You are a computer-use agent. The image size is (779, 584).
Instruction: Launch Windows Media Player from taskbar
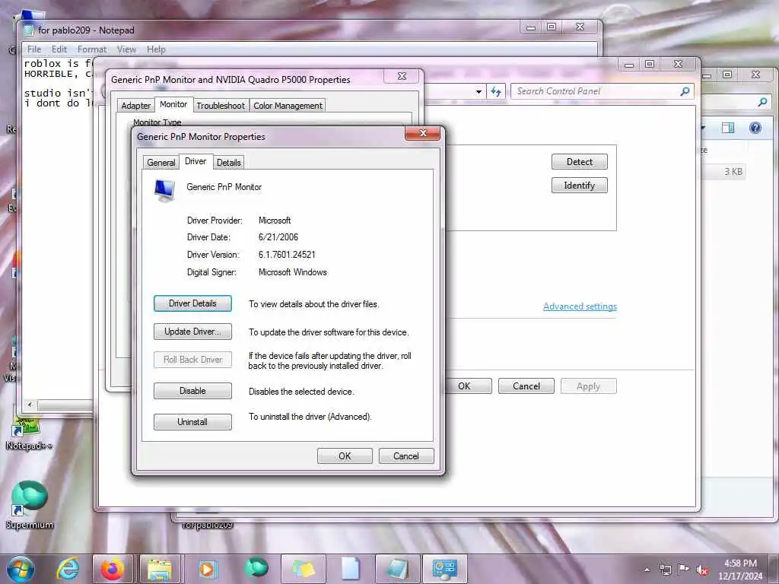(x=208, y=569)
